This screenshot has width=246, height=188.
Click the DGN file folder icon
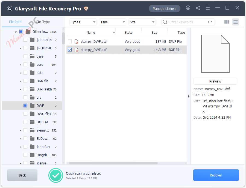[32, 81]
